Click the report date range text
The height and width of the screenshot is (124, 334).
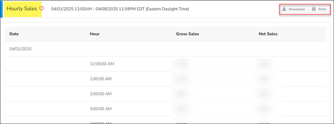pyautogui.click(x=120, y=9)
